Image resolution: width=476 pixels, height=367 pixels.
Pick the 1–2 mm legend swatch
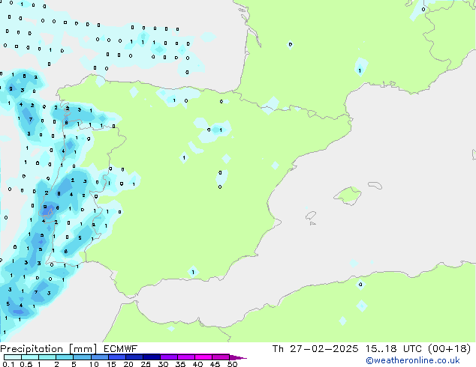(47, 357)
